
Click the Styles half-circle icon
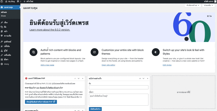pyautogui.click(x=156, y=52)
